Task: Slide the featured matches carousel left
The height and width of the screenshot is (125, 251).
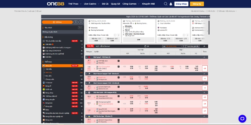Action: (x=86, y=31)
